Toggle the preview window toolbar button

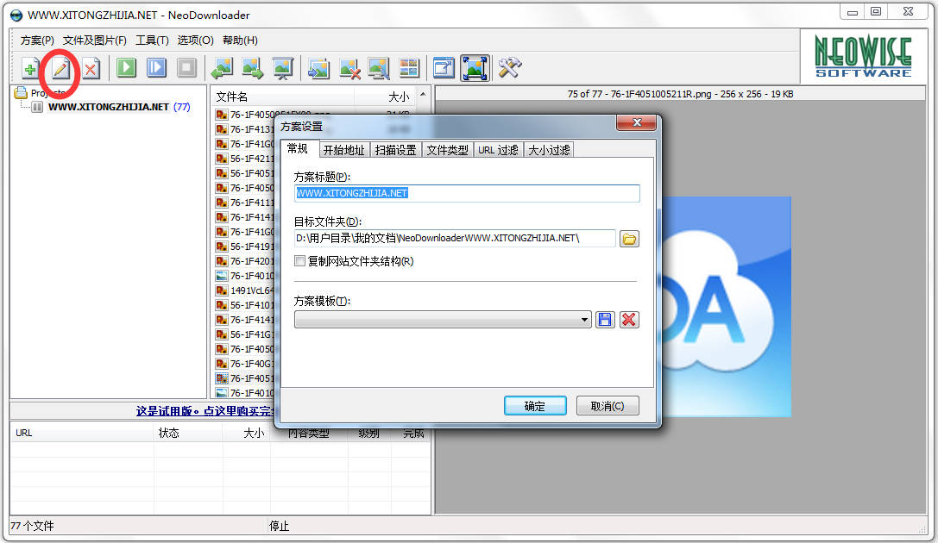click(443, 68)
